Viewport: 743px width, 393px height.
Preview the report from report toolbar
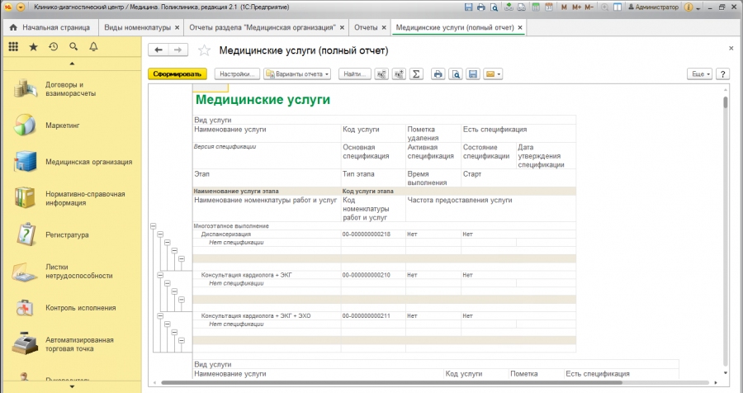click(x=456, y=74)
